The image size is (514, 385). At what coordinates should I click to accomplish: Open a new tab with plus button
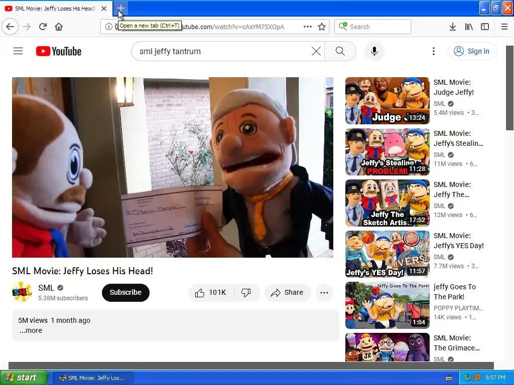click(x=120, y=8)
